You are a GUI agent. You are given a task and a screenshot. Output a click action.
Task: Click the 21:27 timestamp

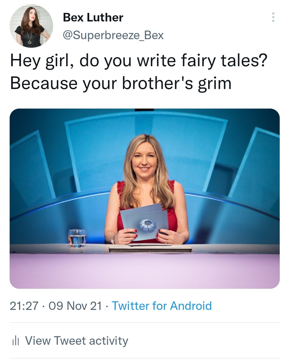pyautogui.click(x=24, y=306)
